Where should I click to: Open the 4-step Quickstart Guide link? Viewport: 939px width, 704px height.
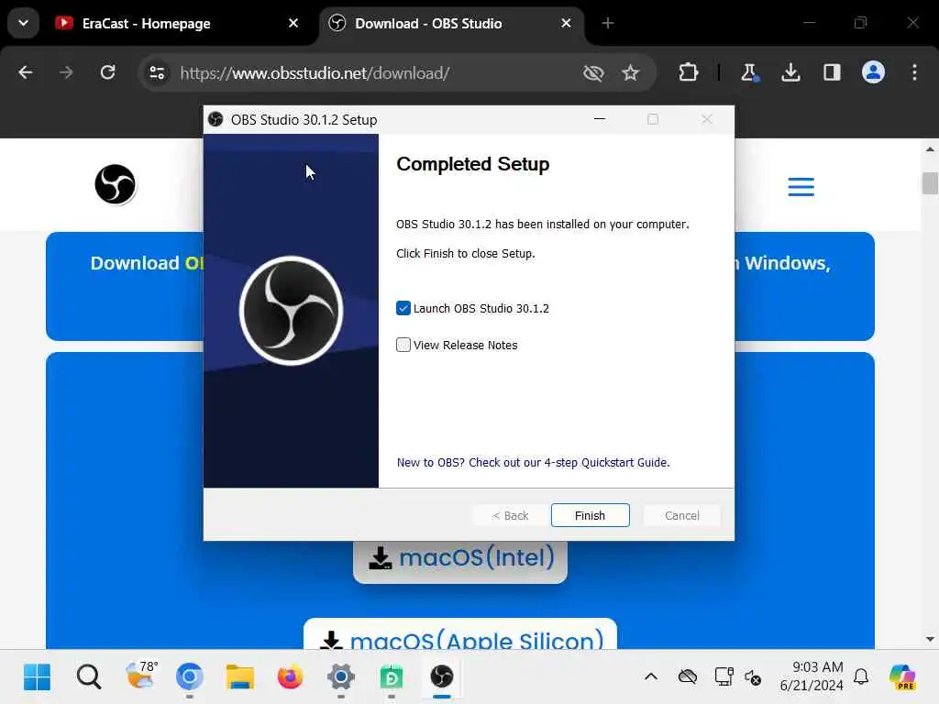click(x=533, y=462)
